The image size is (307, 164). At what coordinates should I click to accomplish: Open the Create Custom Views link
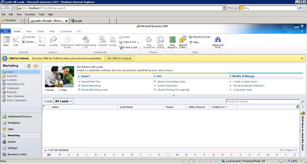[245, 81]
